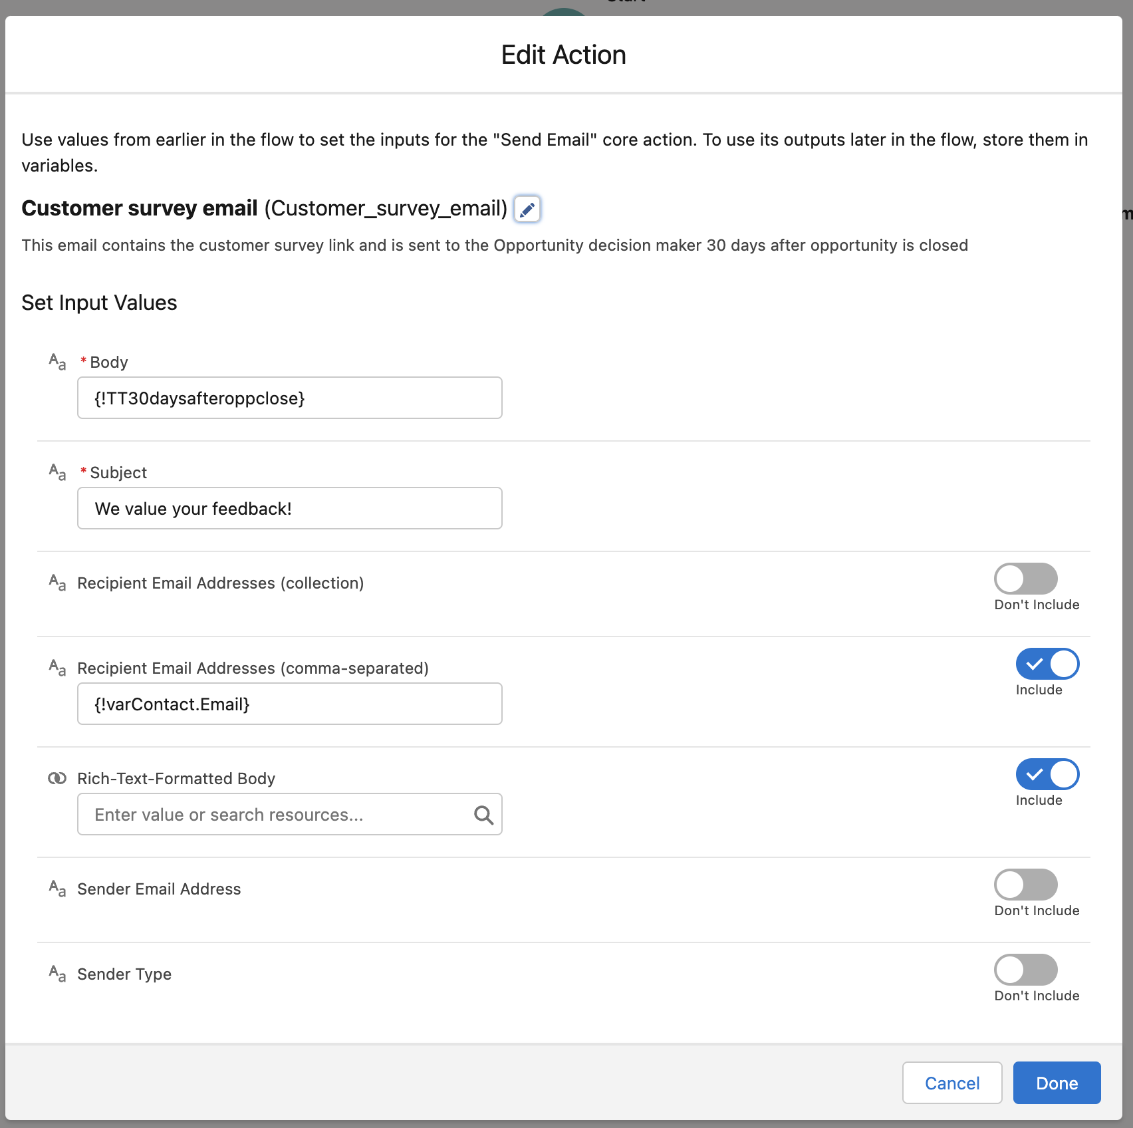Screen dimensions: 1133x1128
Task: Click the boolean icon beside Rich-Text-Formatted Body
Action: tap(57, 778)
